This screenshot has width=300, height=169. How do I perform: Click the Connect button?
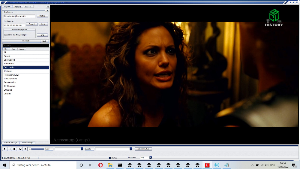coord(32,24)
